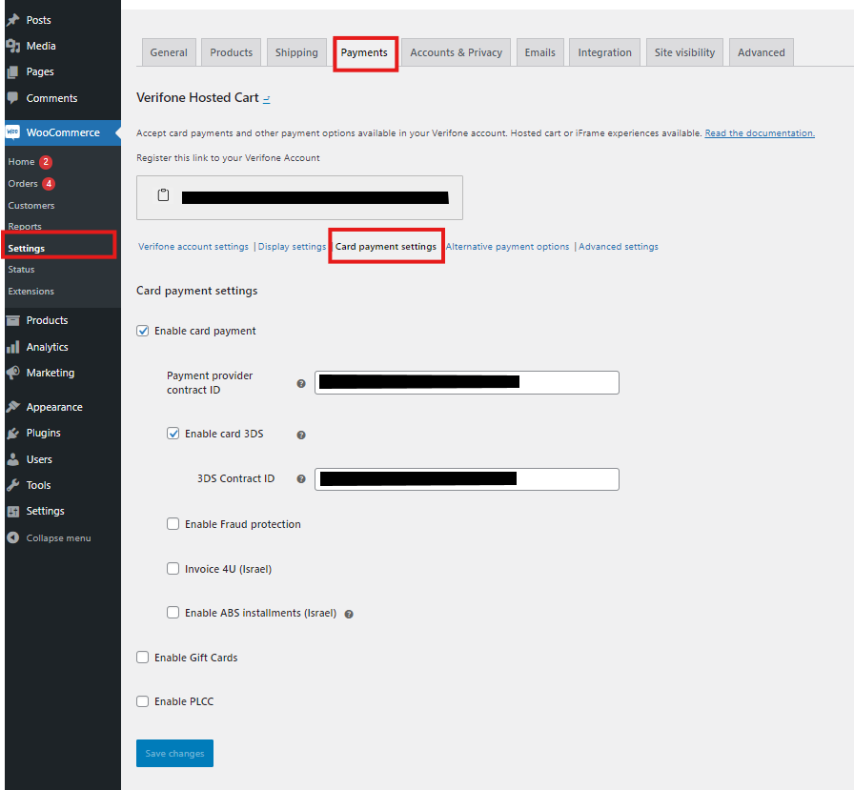Open WooCommerce Settings submenu item
Image resolution: width=854 pixels, height=790 pixels.
pos(26,249)
